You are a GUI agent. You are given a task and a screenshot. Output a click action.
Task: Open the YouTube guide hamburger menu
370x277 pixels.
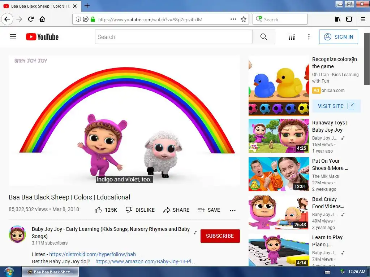pyautogui.click(x=13, y=37)
